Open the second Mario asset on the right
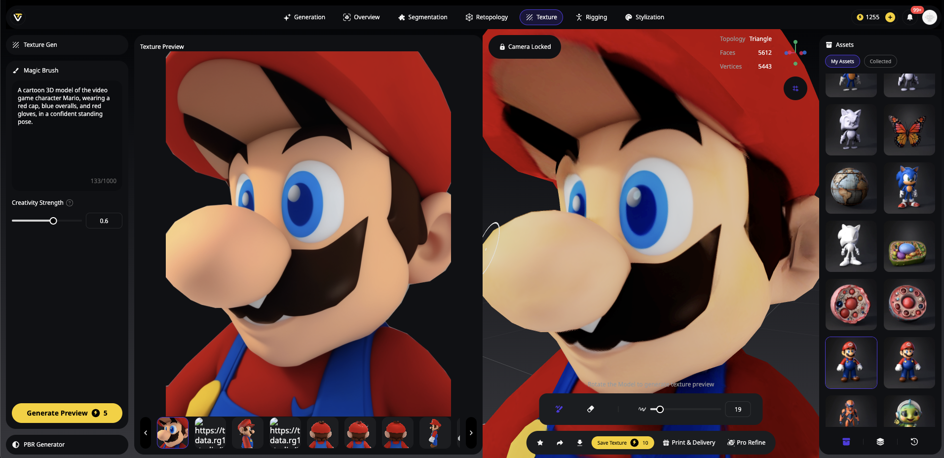The width and height of the screenshot is (944, 458). pos(909,363)
